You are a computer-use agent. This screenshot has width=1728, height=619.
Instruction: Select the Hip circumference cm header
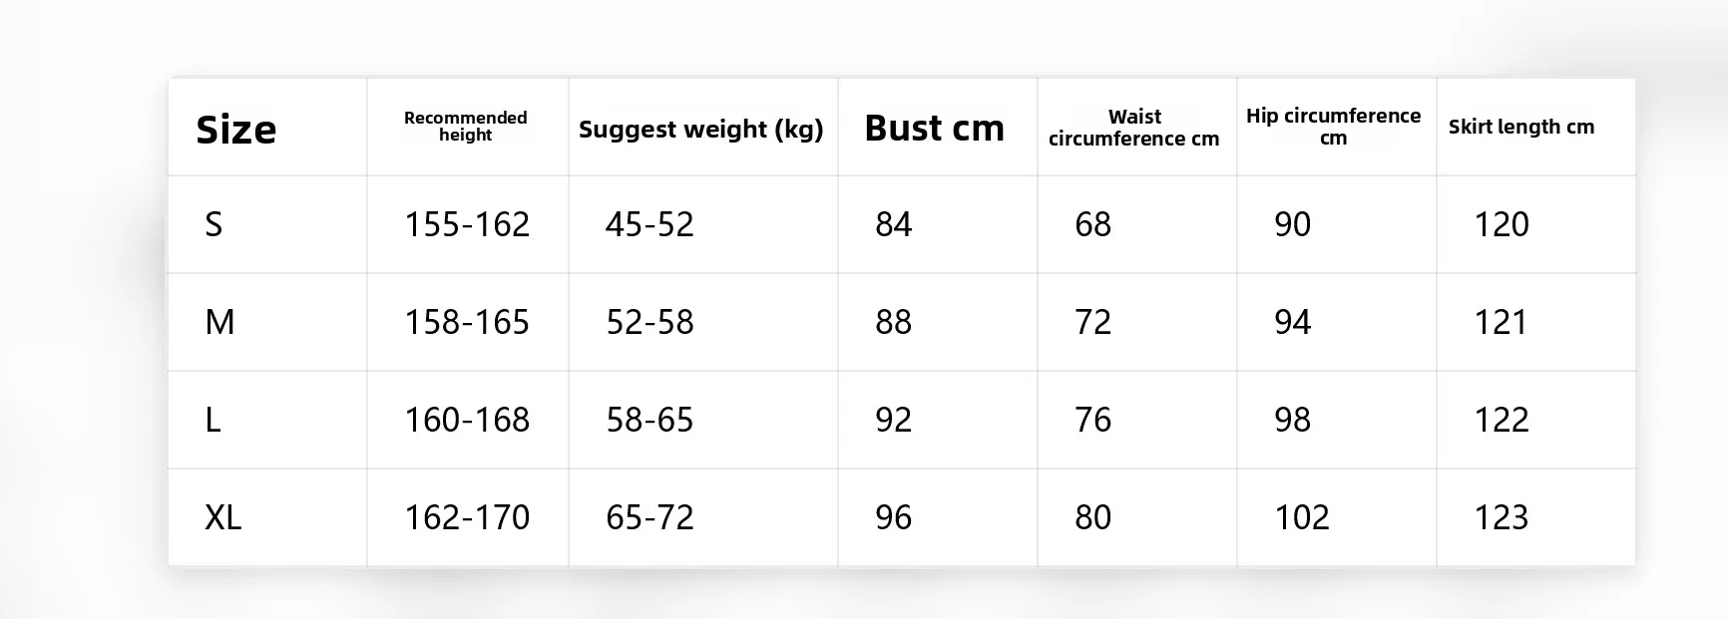coord(1333,127)
